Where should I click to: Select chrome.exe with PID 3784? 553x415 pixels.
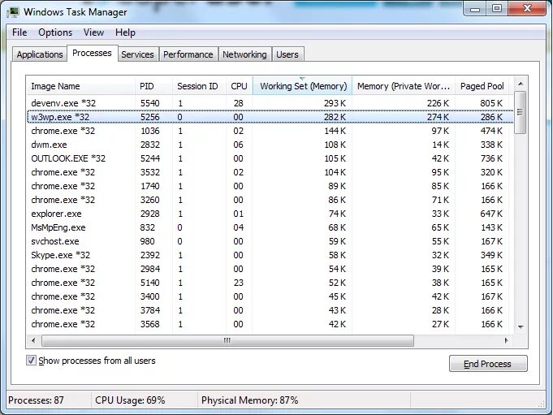click(x=270, y=310)
